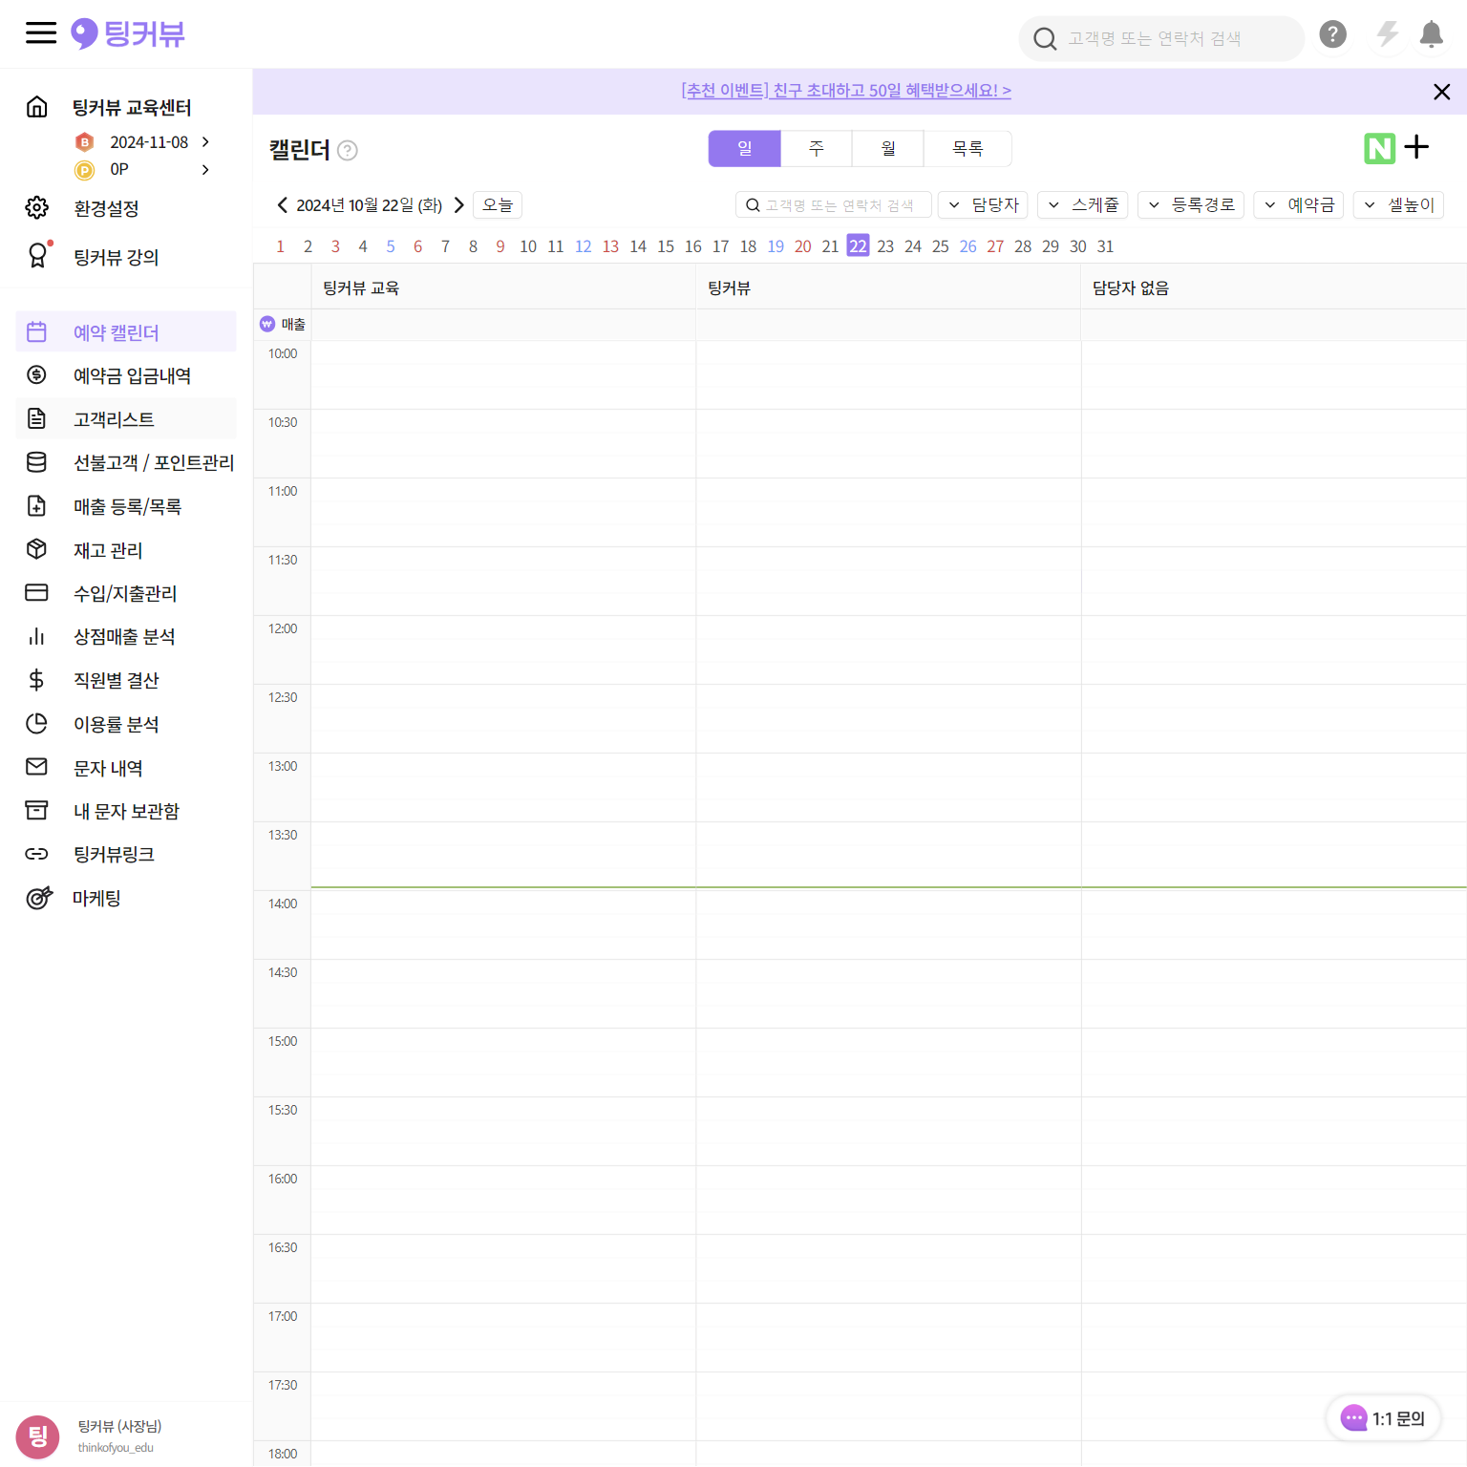
Task: Expand the 예약금 filter dropdown
Action: point(1299,204)
